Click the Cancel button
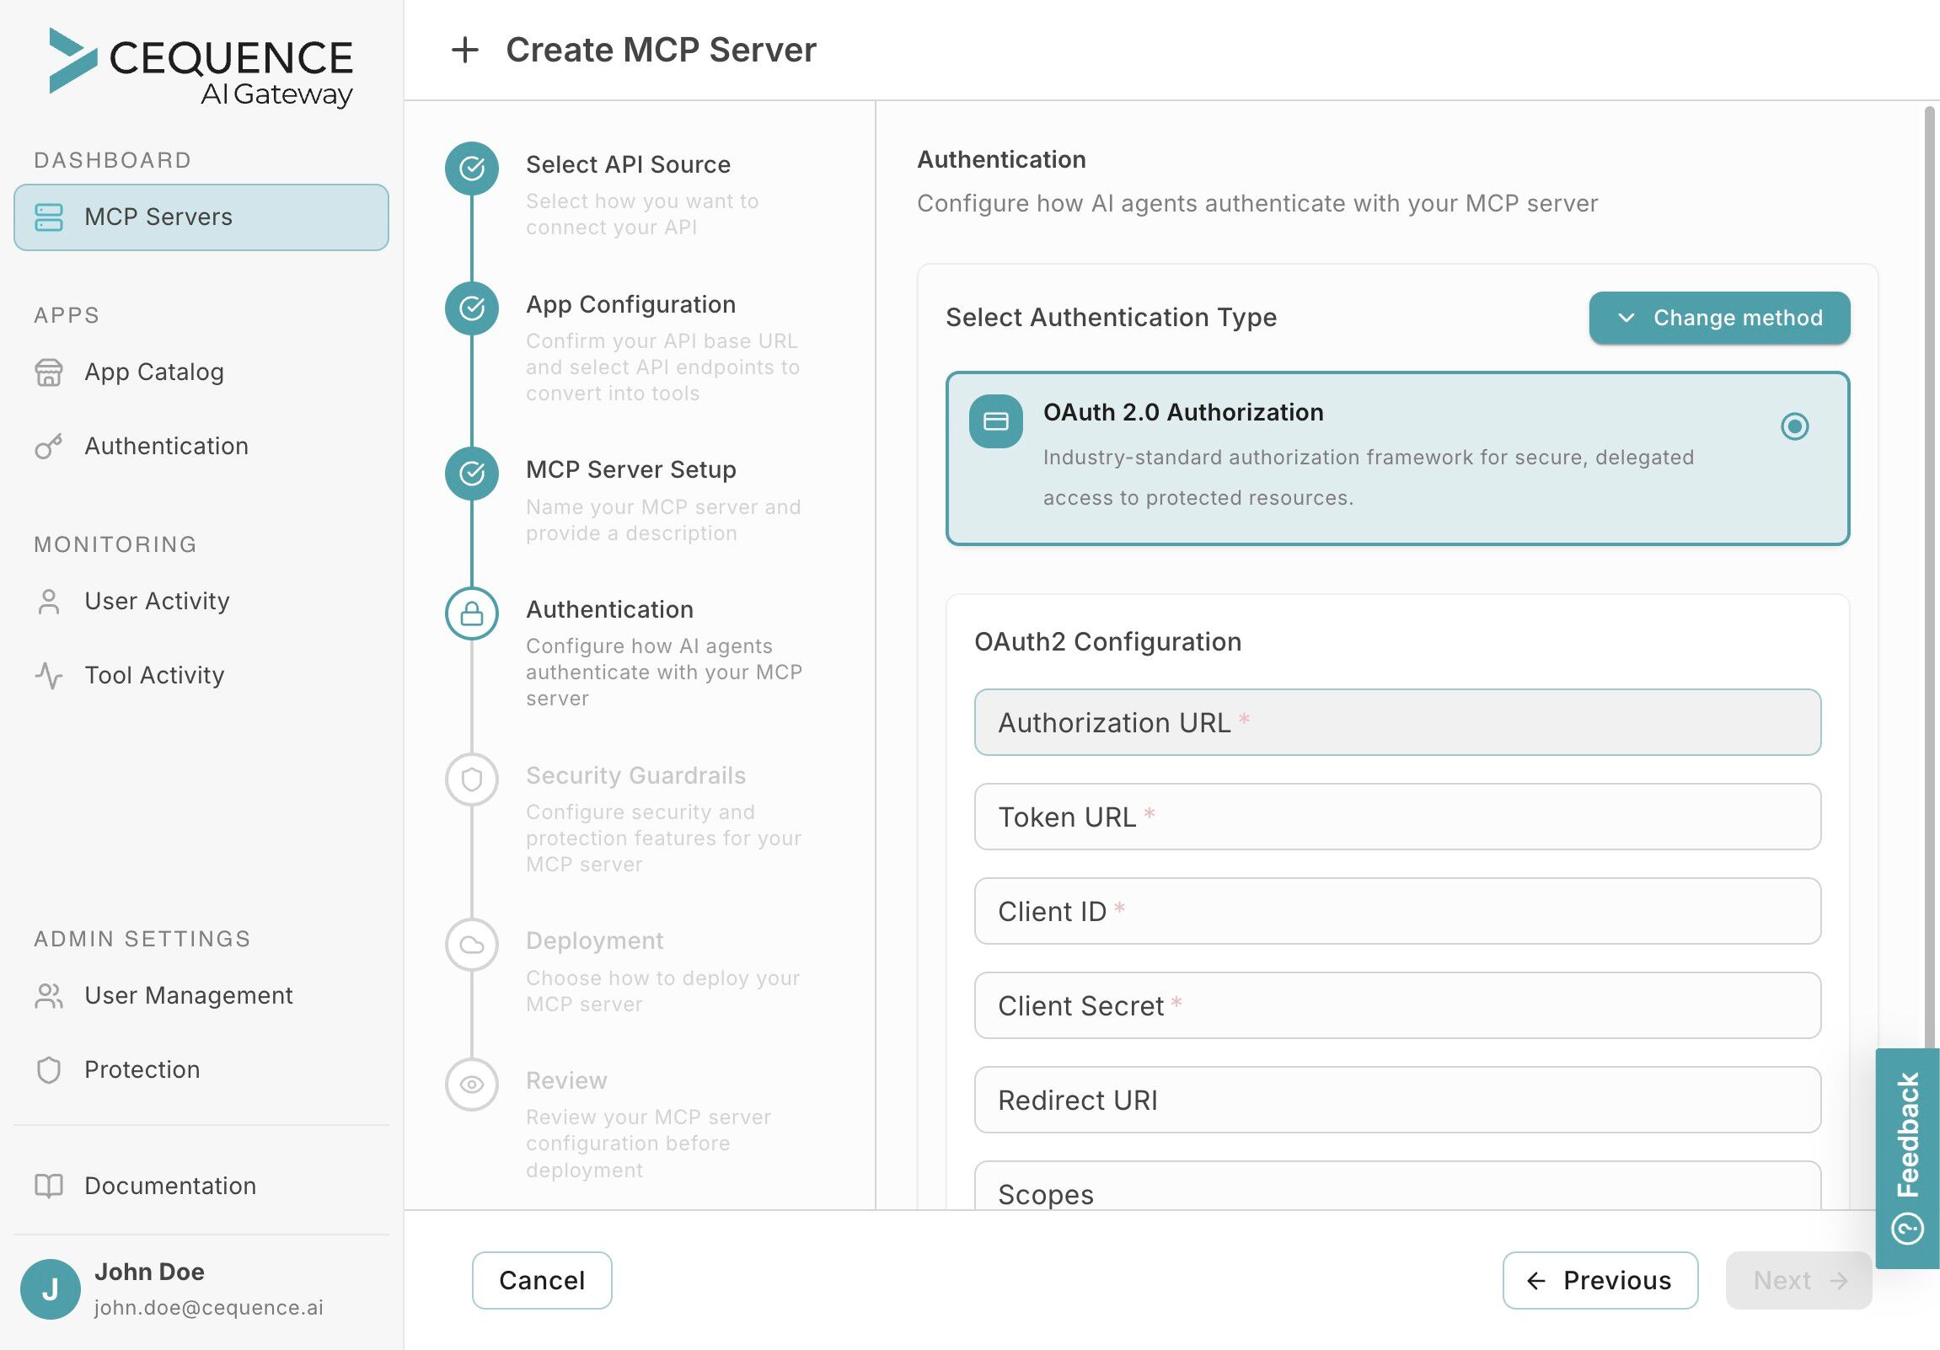 pyautogui.click(x=542, y=1280)
